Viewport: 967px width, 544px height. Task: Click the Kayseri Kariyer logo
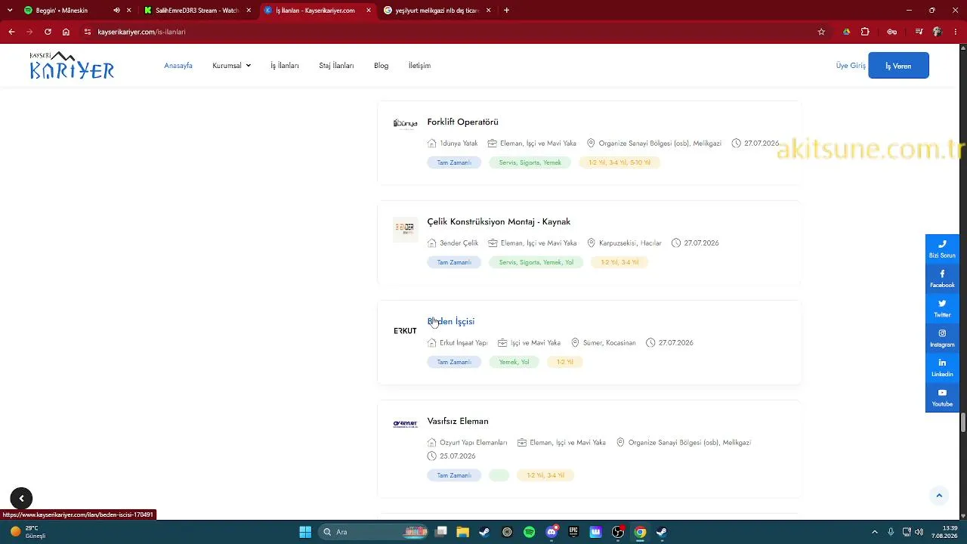coord(72,66)
